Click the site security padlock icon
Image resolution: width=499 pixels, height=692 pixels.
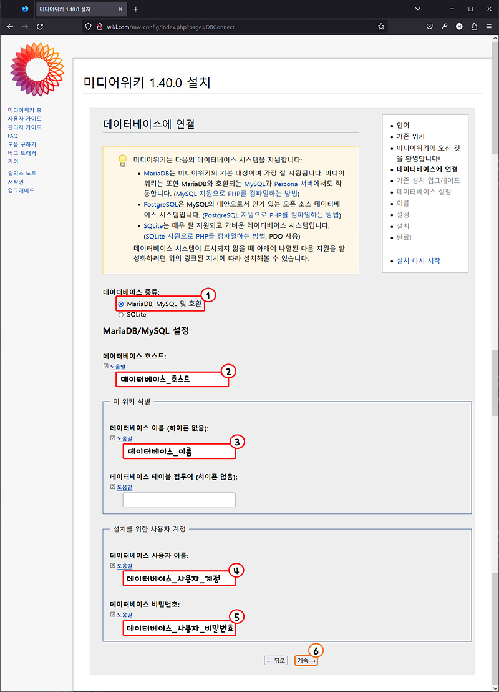(99, 26)
